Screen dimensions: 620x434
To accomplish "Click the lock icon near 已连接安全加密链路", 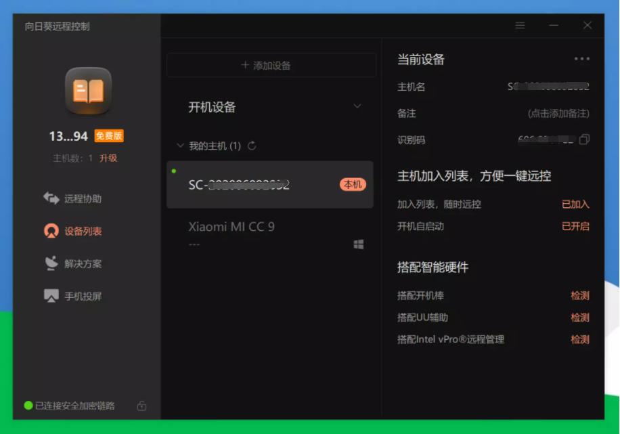I will [141, 406].
